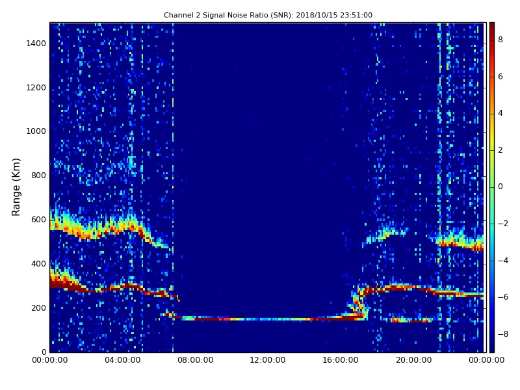Click the colorbar label −8
Image resolution: width=520 pixels, height=390 pixels.
tap(503, 334)
